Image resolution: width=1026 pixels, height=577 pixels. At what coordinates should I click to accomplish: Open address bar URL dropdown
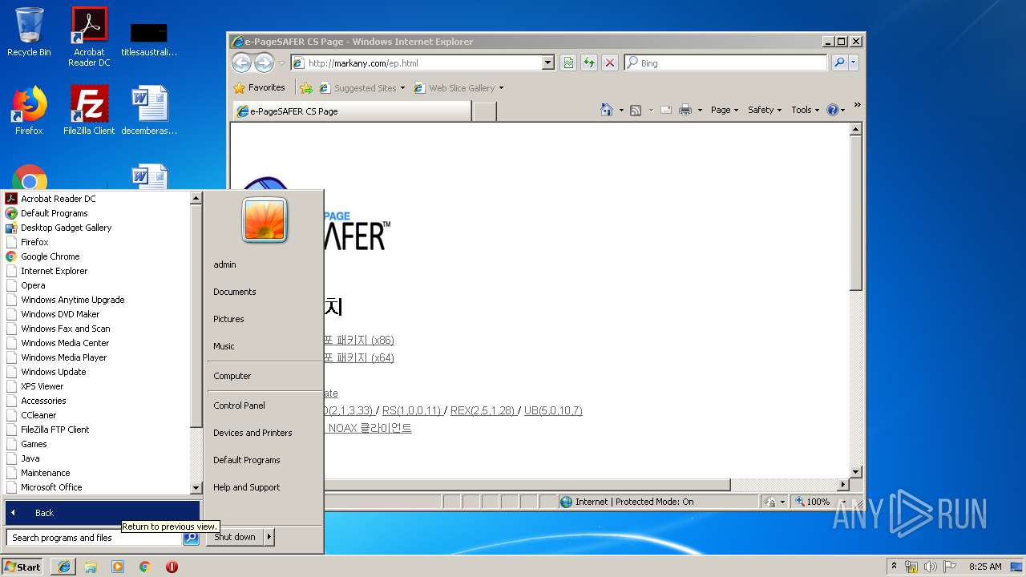pyautogui.click(x=548, y=63)
